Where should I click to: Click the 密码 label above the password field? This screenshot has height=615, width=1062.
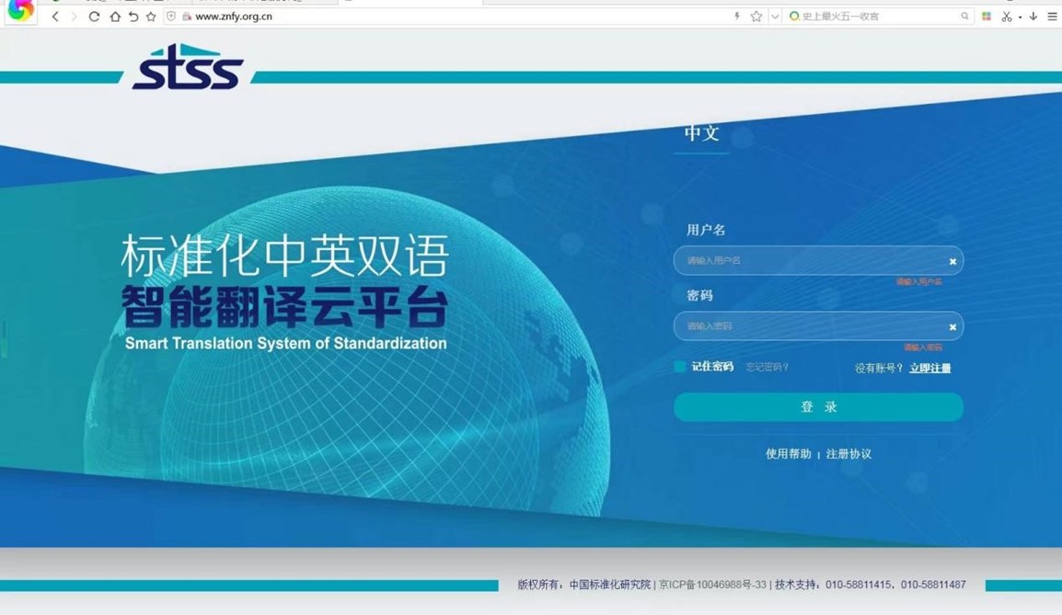point(699,296)
